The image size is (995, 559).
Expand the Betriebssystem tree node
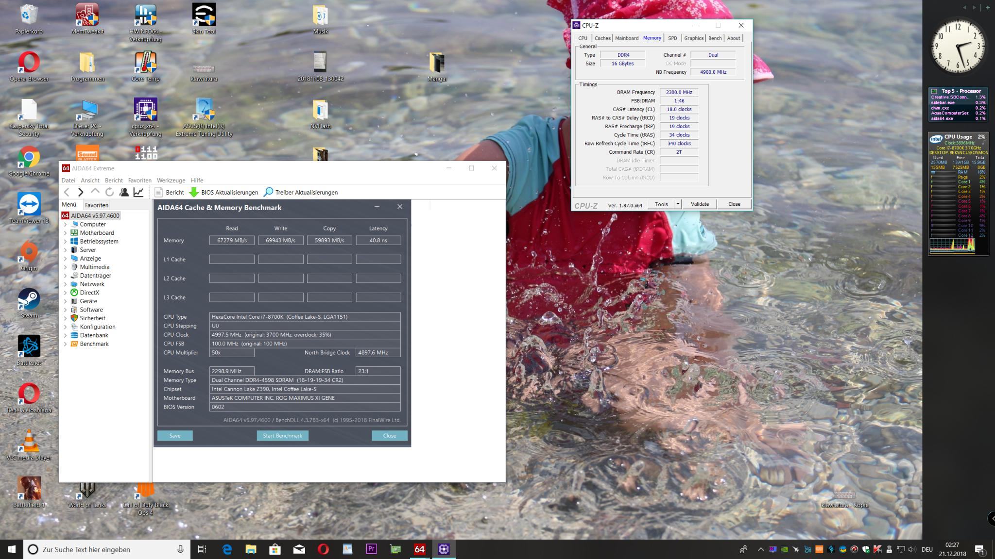coord(66,242)
